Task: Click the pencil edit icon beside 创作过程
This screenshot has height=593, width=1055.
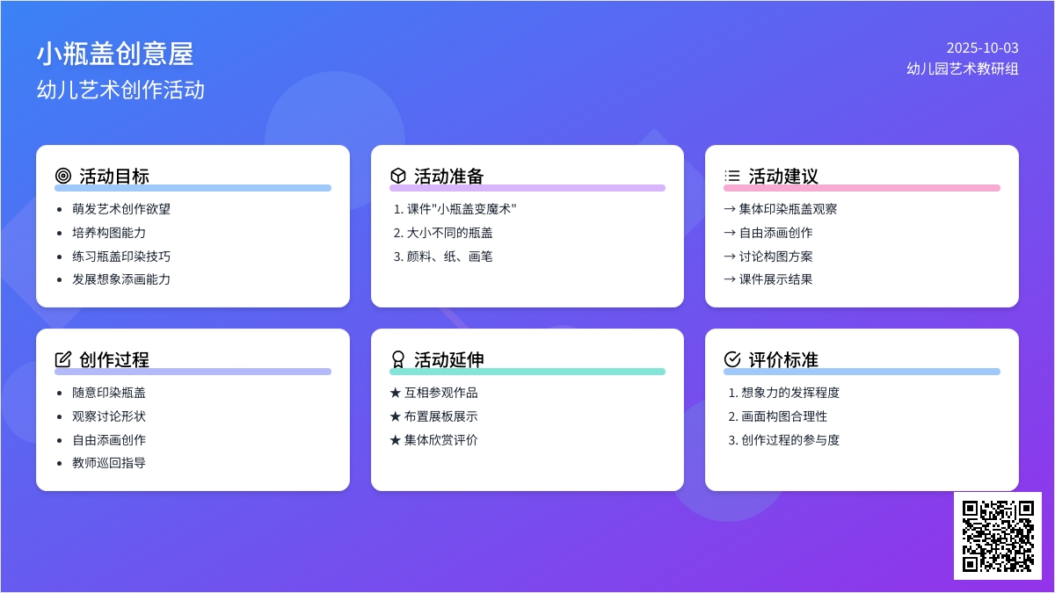Action: [62, 359]
